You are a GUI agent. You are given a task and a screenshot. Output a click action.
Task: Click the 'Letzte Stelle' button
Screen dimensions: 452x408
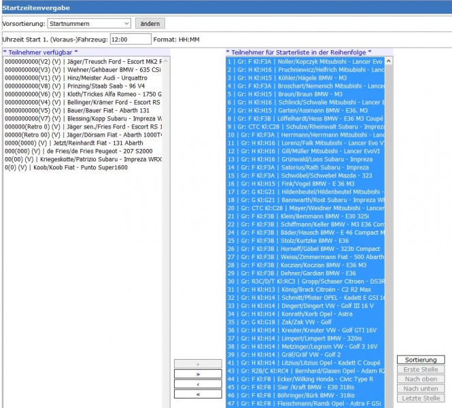tap(421, 398)
